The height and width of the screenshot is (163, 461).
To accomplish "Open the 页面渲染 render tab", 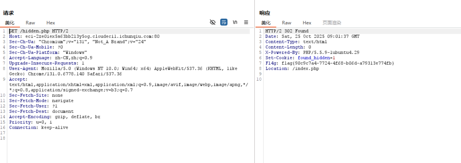I will click(x=332, y=23).
